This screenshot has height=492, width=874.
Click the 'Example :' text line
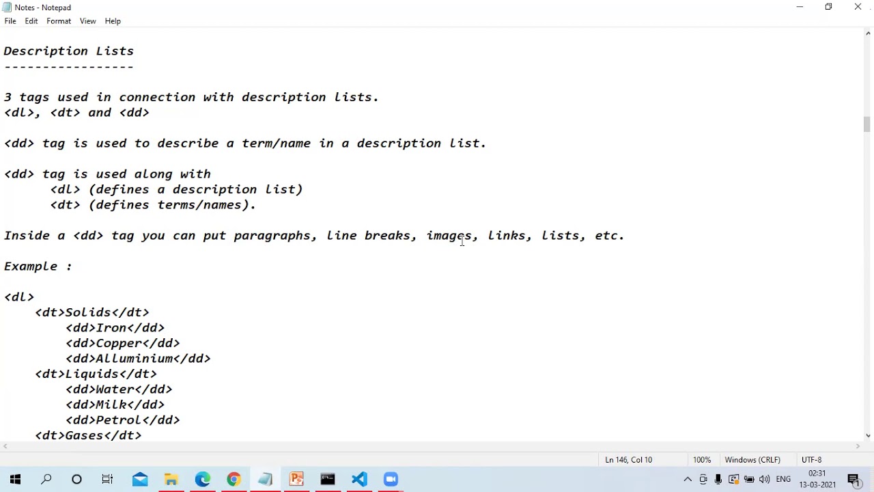coord(38,266)
